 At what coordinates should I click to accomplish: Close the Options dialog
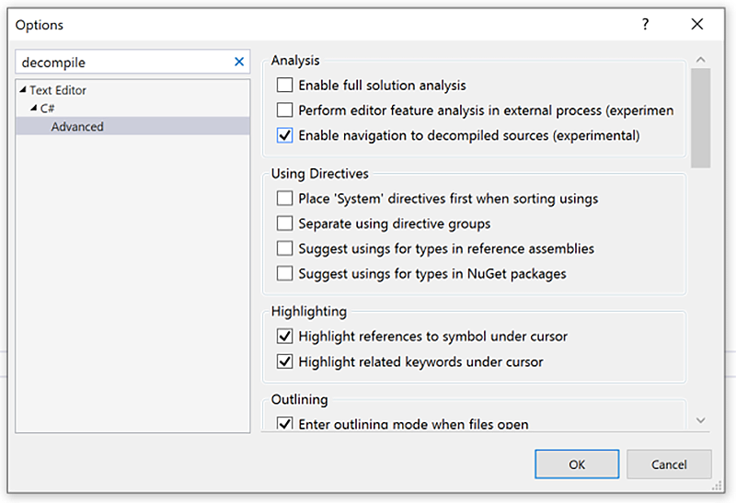(x=696, y=25)
